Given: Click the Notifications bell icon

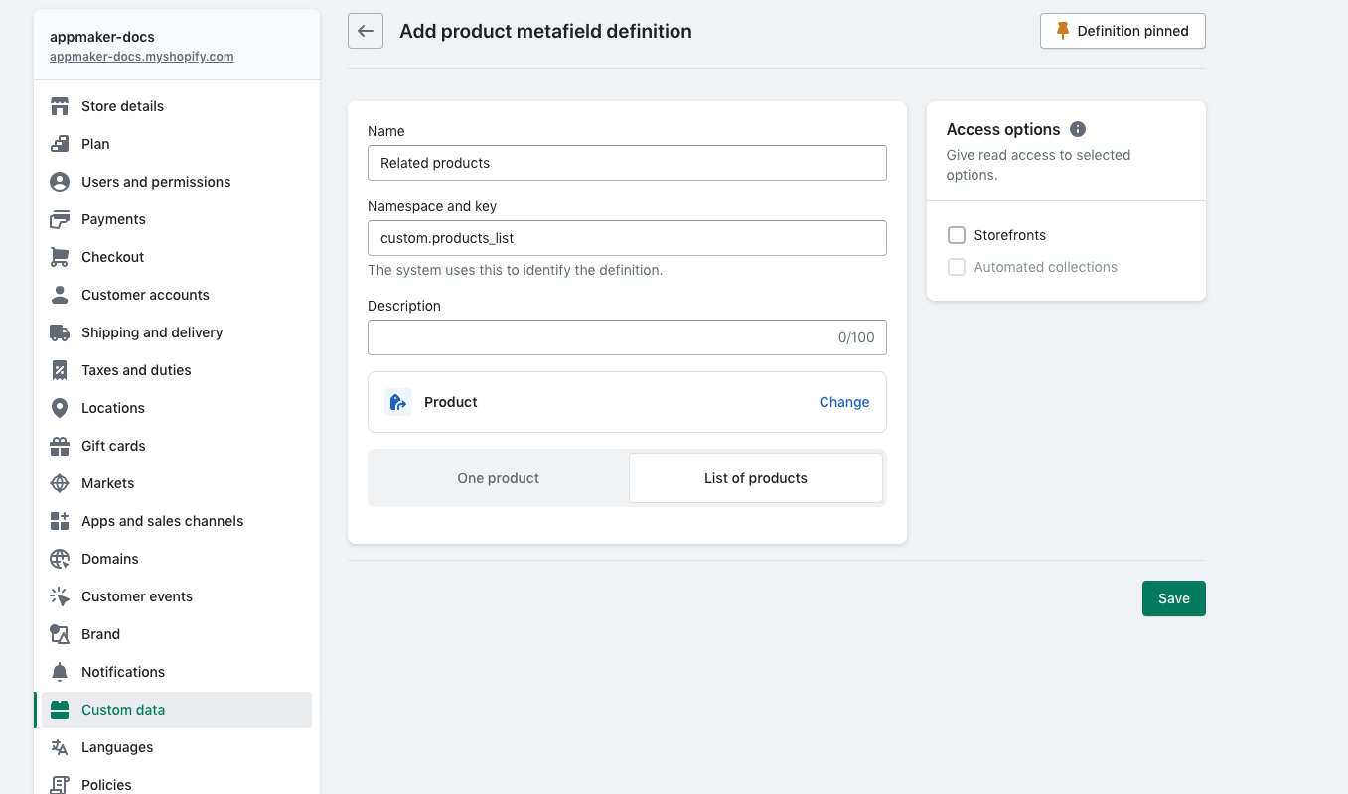Looking at the screenshot, I should (60, 672).
